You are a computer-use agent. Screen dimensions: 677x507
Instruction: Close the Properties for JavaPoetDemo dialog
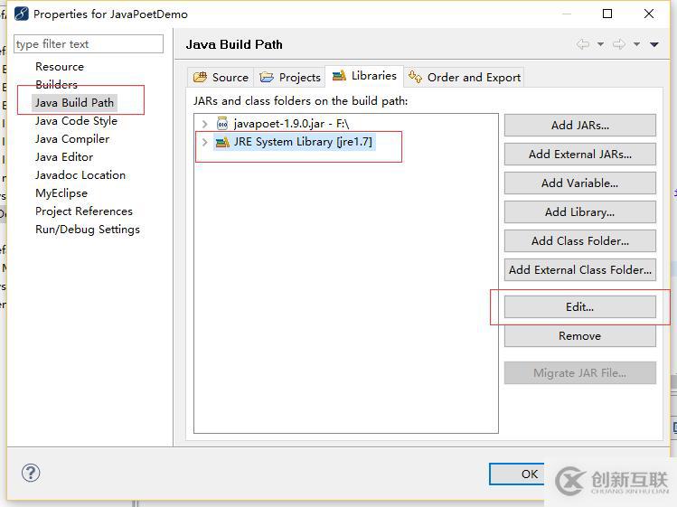tap(648, 14)
